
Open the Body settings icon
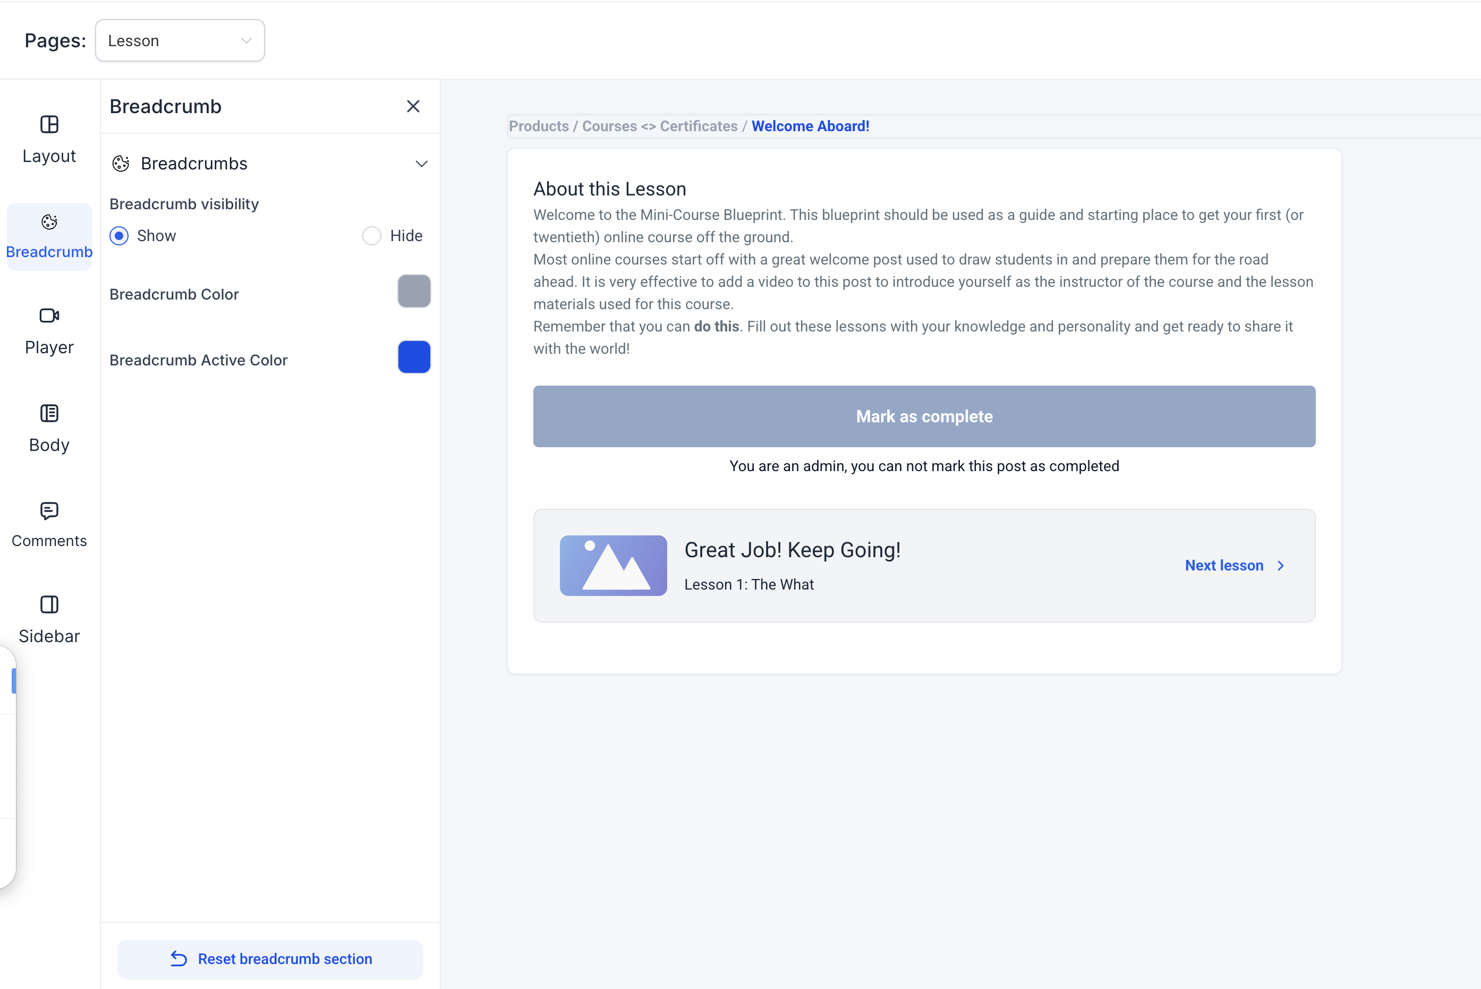49,414
